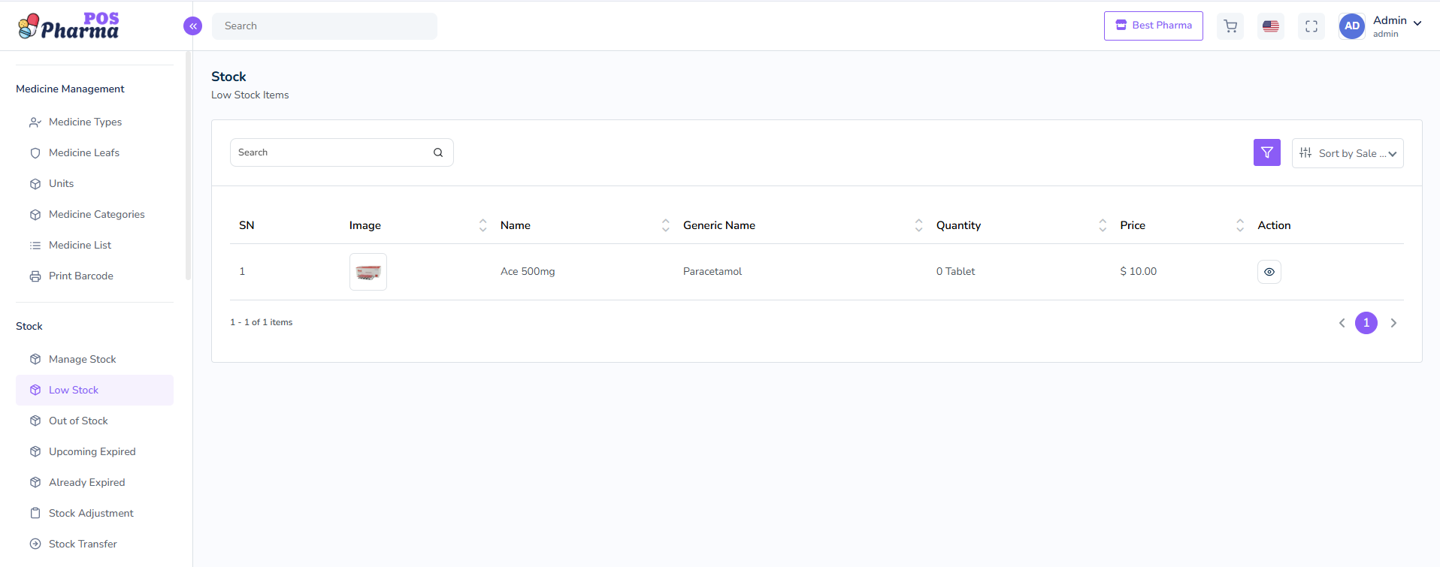Screen dimensions: 1440x567
Task: Click the US flag language icon
Action: [1271, 26]
